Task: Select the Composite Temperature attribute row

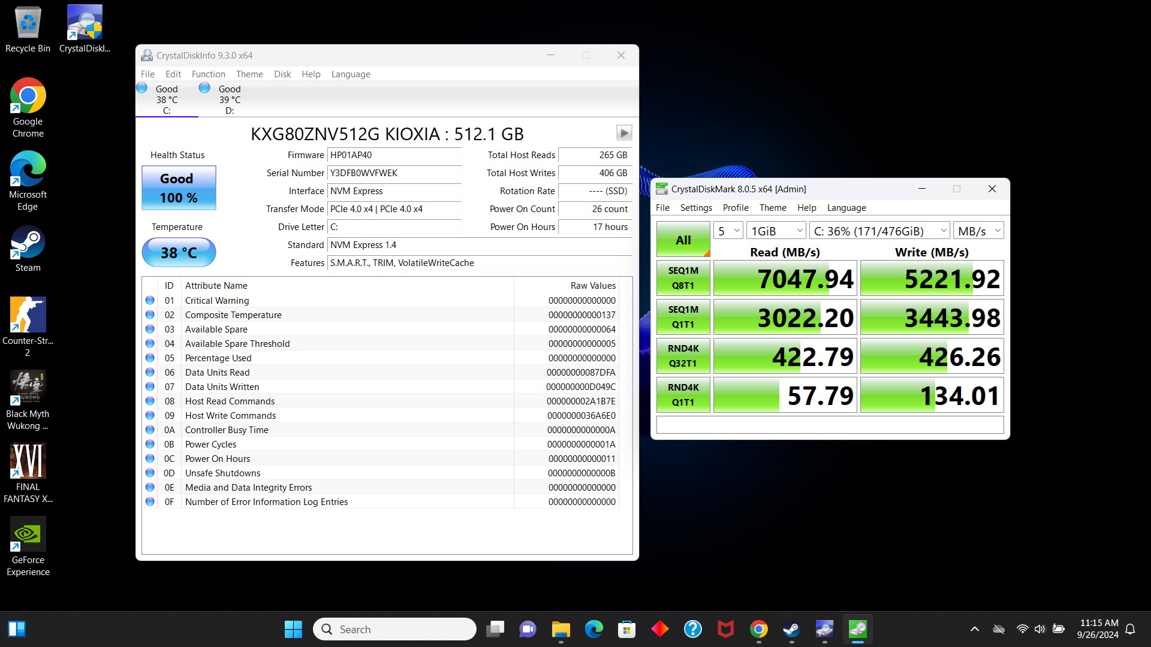Action: pyautogui.click(x=381, y=315)
